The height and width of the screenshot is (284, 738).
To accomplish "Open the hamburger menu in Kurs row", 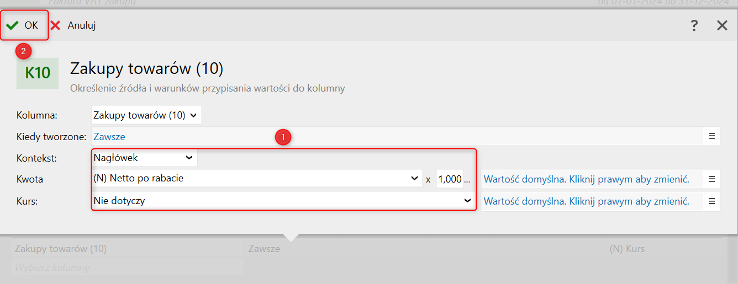I will (712, 201).
